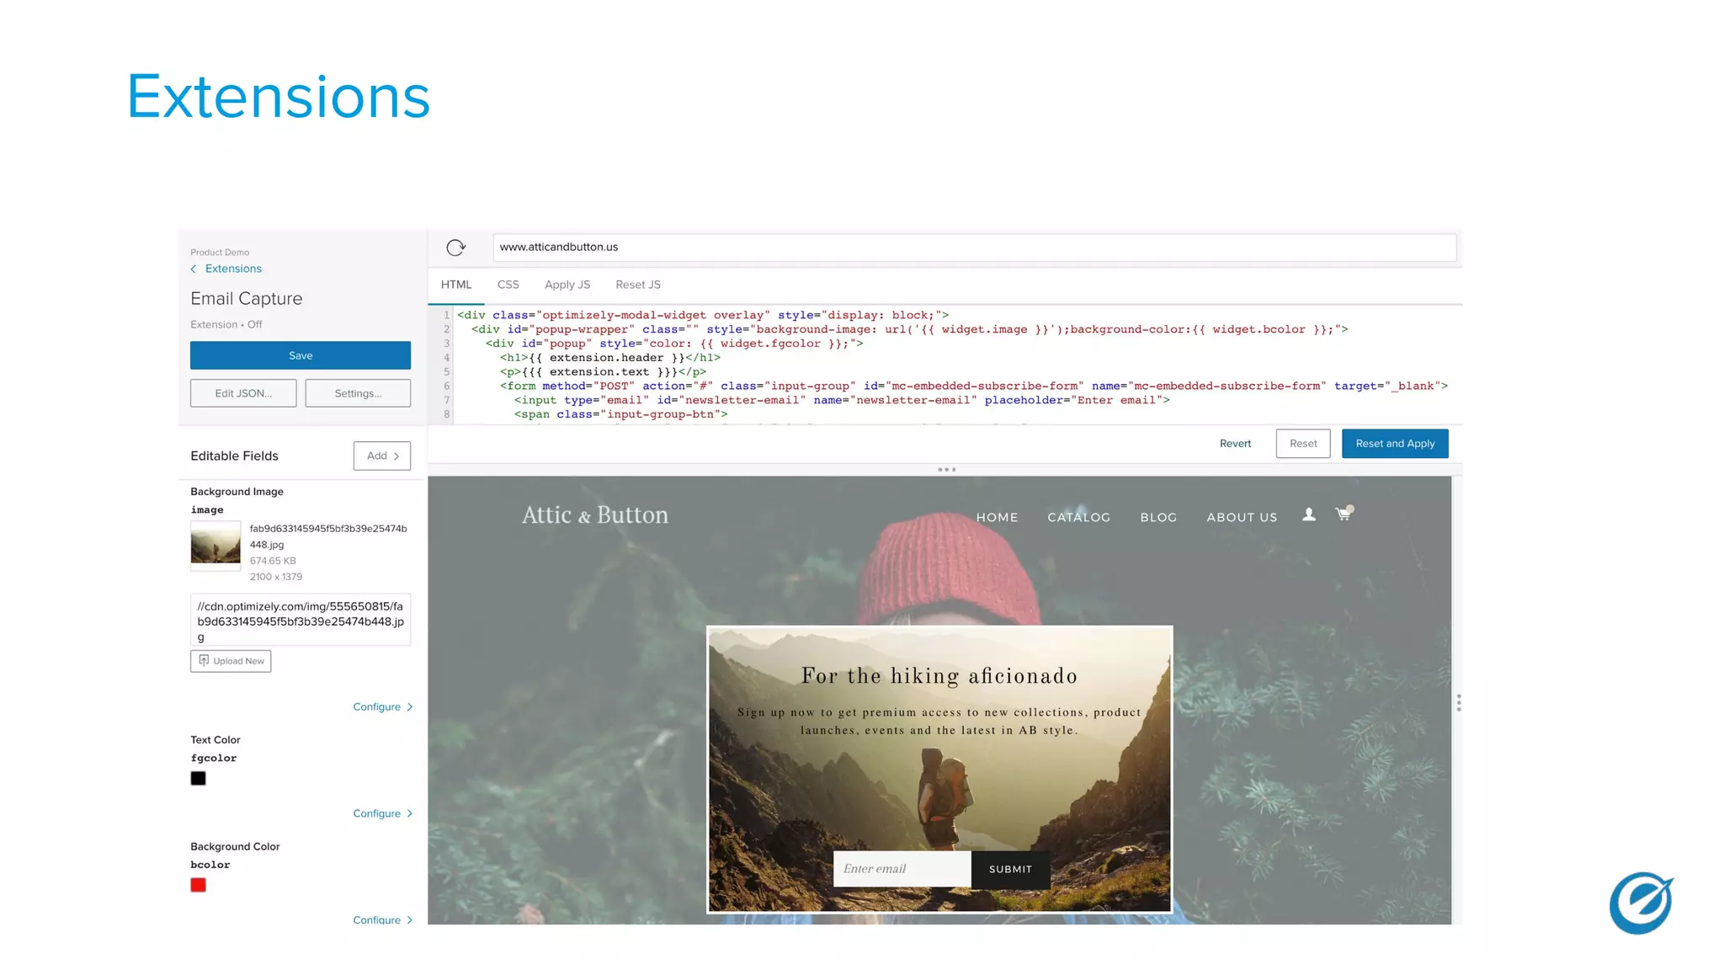
Task: Click the vertical resize handle dots
Action: coord(1458,702)
